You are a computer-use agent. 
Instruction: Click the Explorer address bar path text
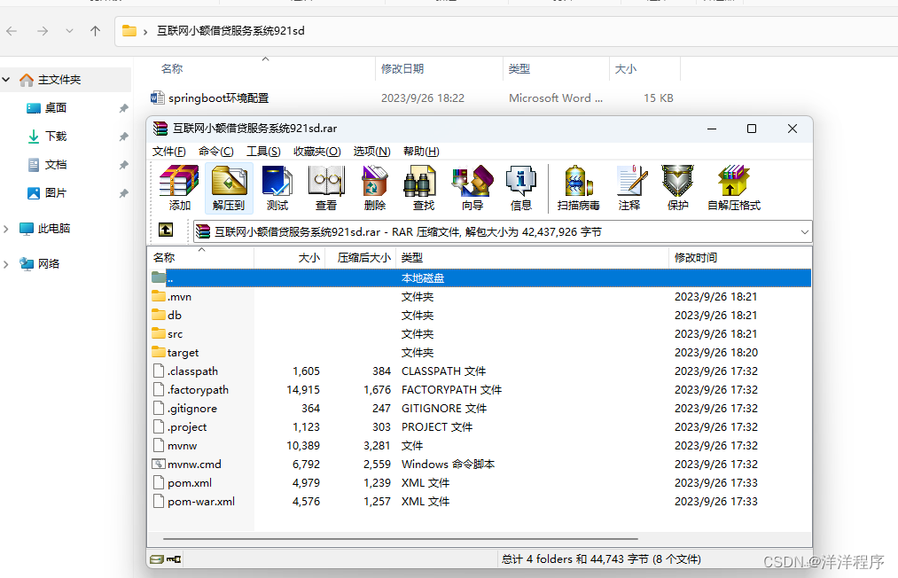coord(230,31)
